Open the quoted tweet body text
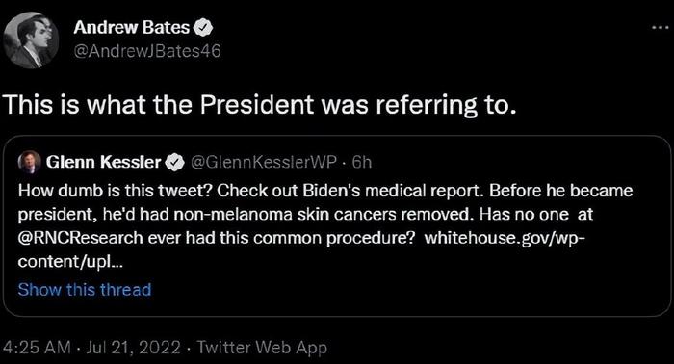Screen dimensions: 674x364 [325, 226]
